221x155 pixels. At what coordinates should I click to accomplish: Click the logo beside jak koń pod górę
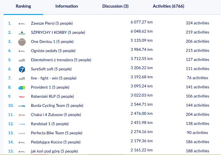point(22,152)
